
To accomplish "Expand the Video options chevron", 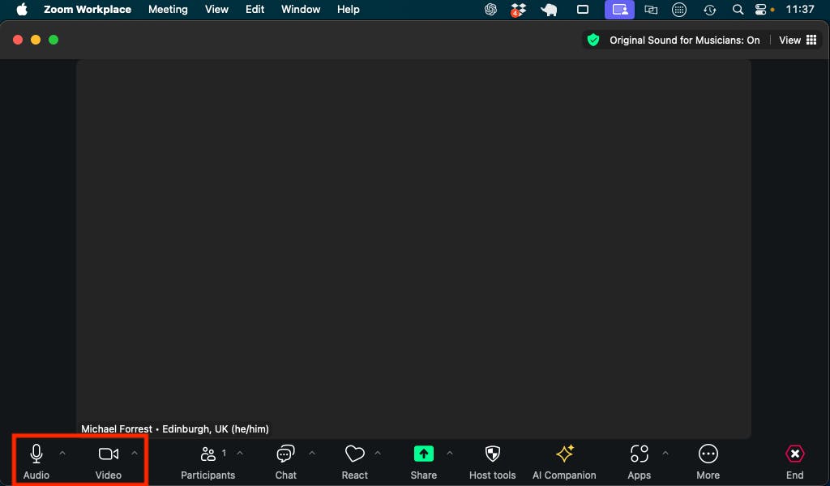I will coord(135,454).
